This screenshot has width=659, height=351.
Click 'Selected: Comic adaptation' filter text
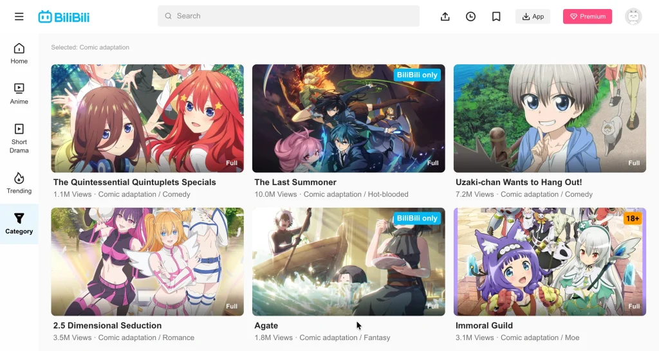click(x=90, y=48)
